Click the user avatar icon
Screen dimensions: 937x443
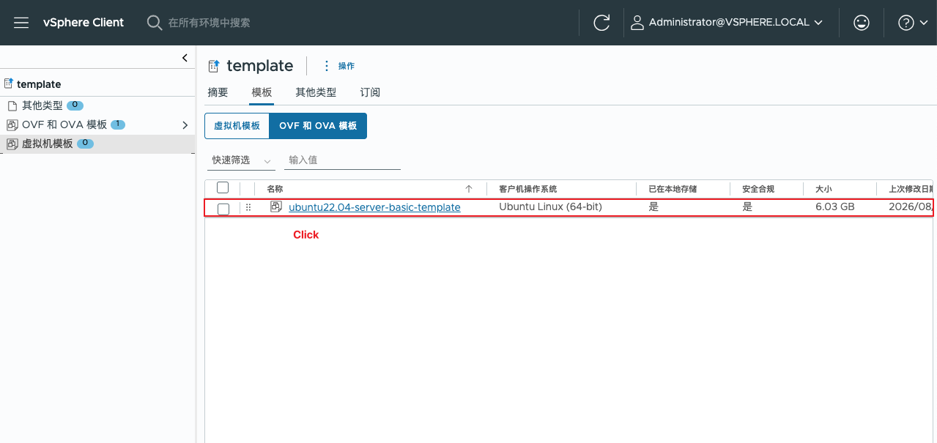tap(637, 23)
